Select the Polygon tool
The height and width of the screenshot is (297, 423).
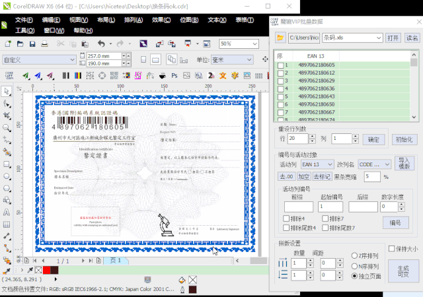(x=7, y=188)
